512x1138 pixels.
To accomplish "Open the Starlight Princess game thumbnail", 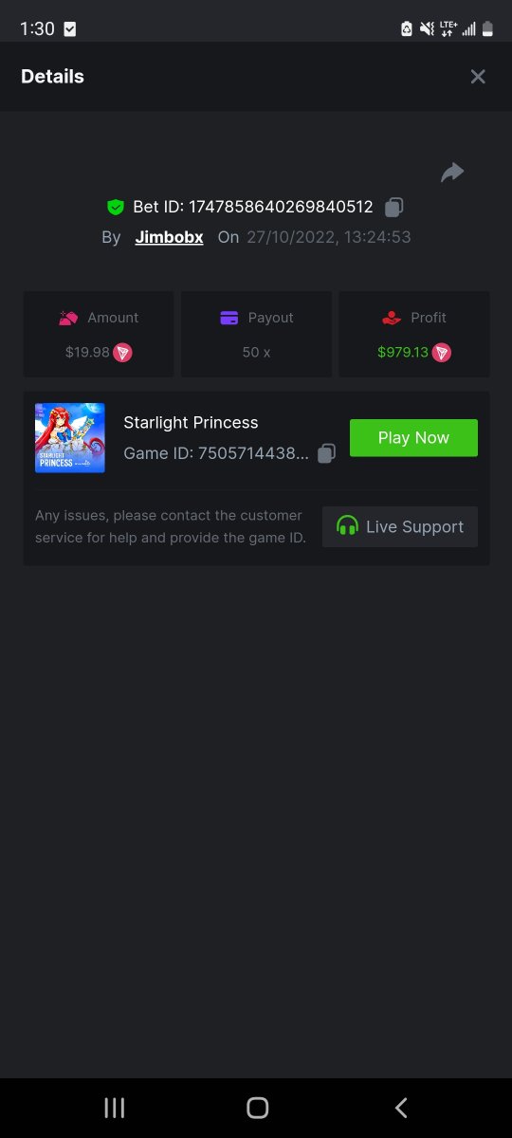I will point(70,438).
